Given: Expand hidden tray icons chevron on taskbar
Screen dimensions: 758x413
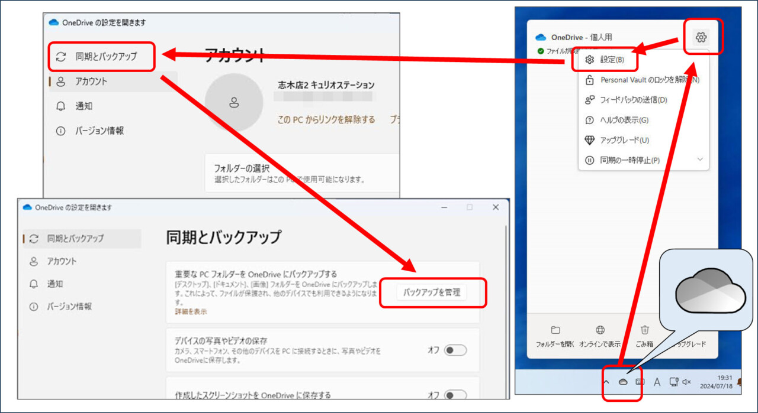Looking at the screenshot, I should tap(606, 382).
